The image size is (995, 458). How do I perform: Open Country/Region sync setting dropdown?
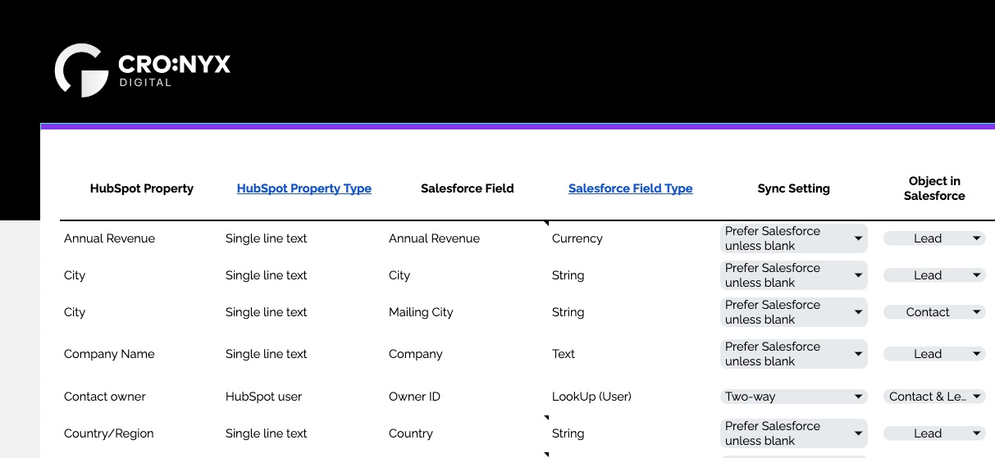793,433
